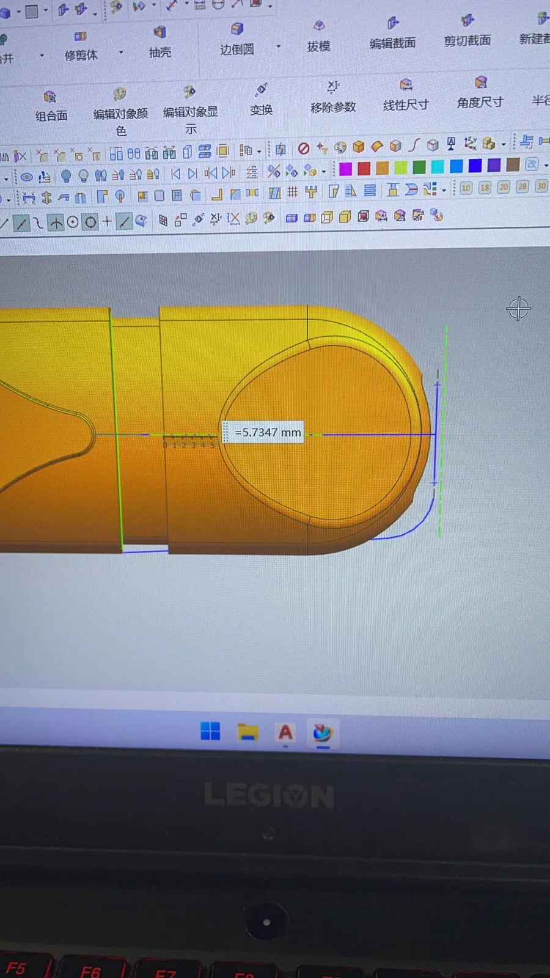Toggle the plus-sign existing point snap
This screenshot has height=978, width=550.
pos(108,221)
